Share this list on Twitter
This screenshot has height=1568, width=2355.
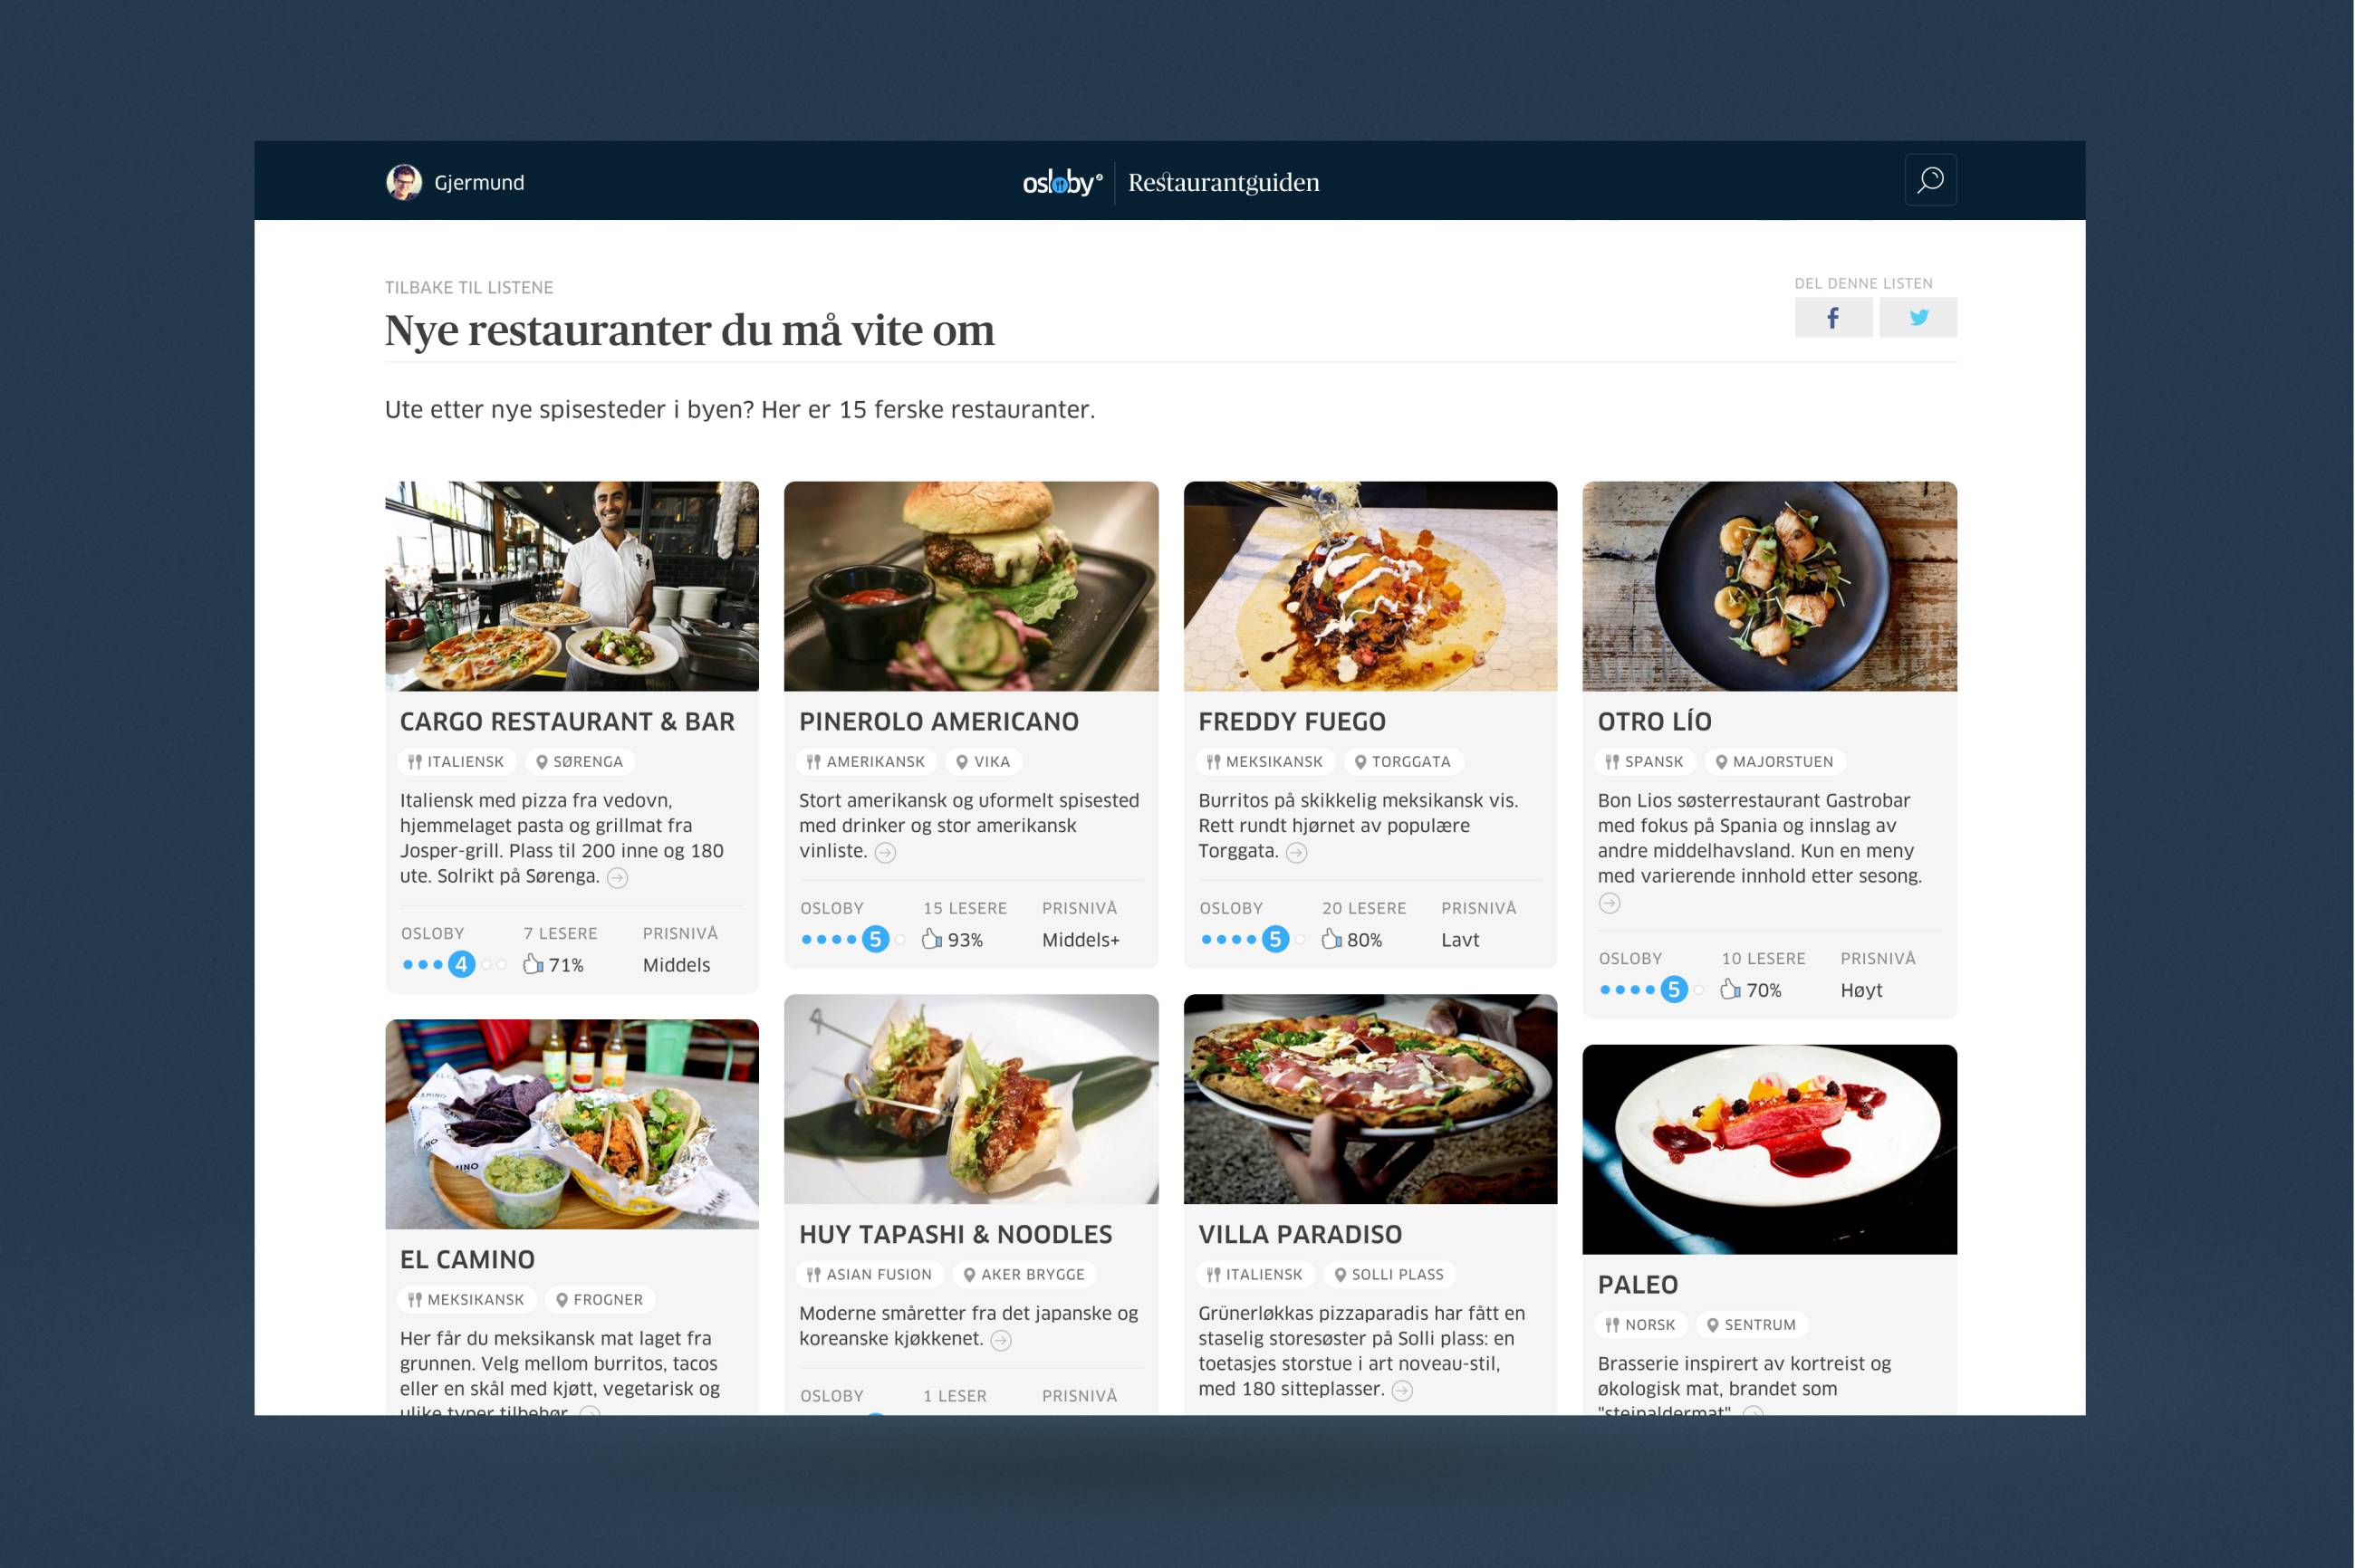[1918, 318]
